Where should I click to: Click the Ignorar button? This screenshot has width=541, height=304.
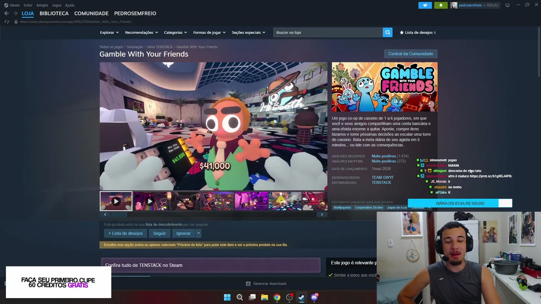tap(183, 233)
